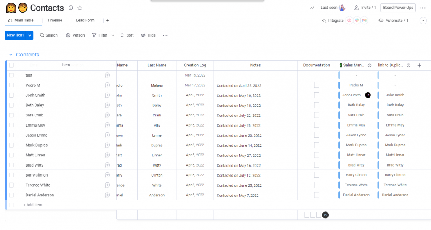Open the New Item dropdown arrow
Image resolution: width=431 pixels, height=230 pixels.
pyautogui.click(x=30, y=35)
